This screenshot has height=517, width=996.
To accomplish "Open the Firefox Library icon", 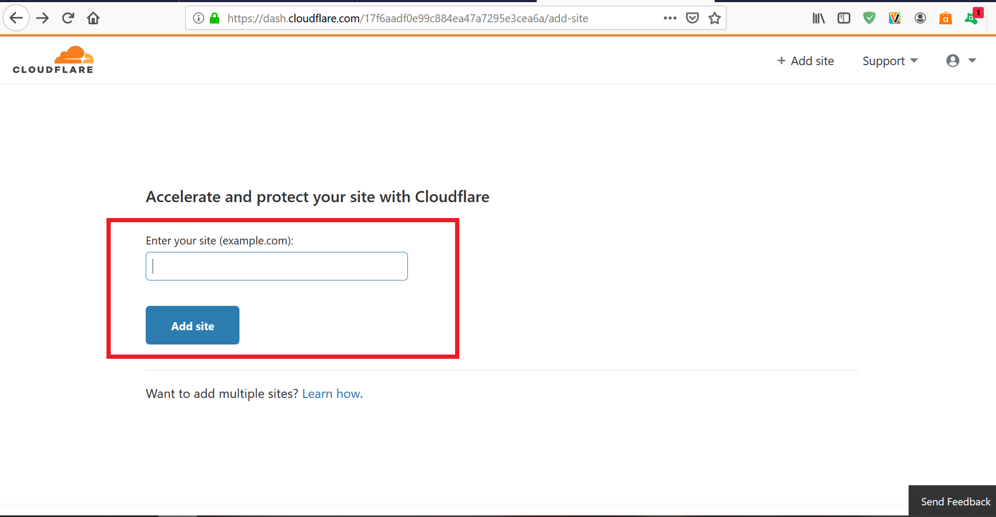I will pos(819,19).
